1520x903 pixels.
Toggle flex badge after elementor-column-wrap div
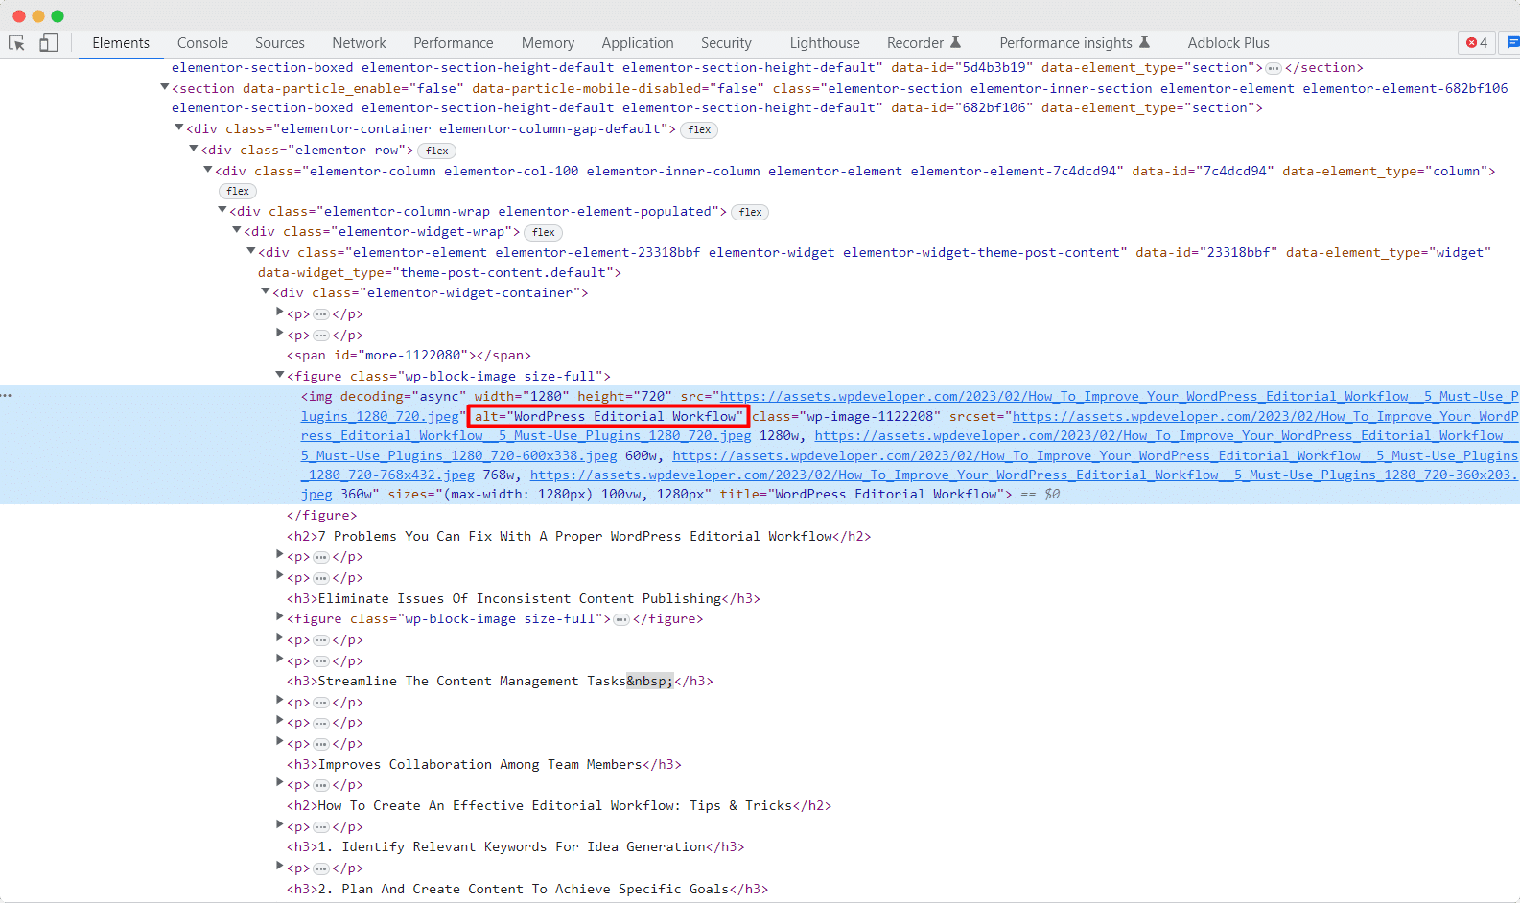pos(750,212)
